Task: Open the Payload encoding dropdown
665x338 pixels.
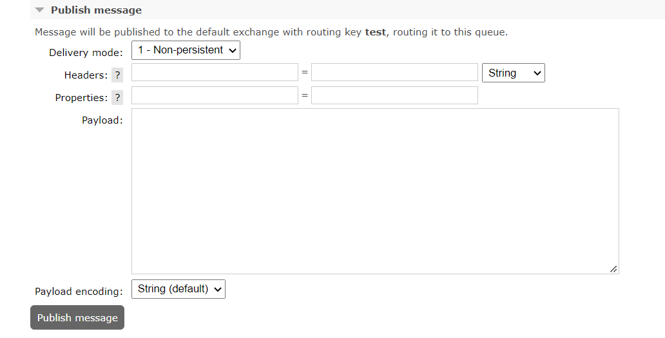Action: click(x=178, y=289)
